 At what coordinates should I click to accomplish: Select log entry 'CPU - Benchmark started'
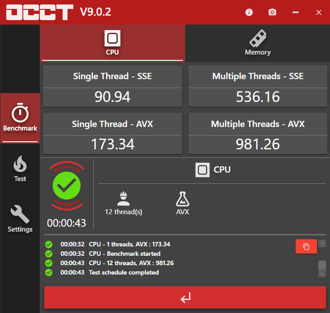tap(125, 254)
